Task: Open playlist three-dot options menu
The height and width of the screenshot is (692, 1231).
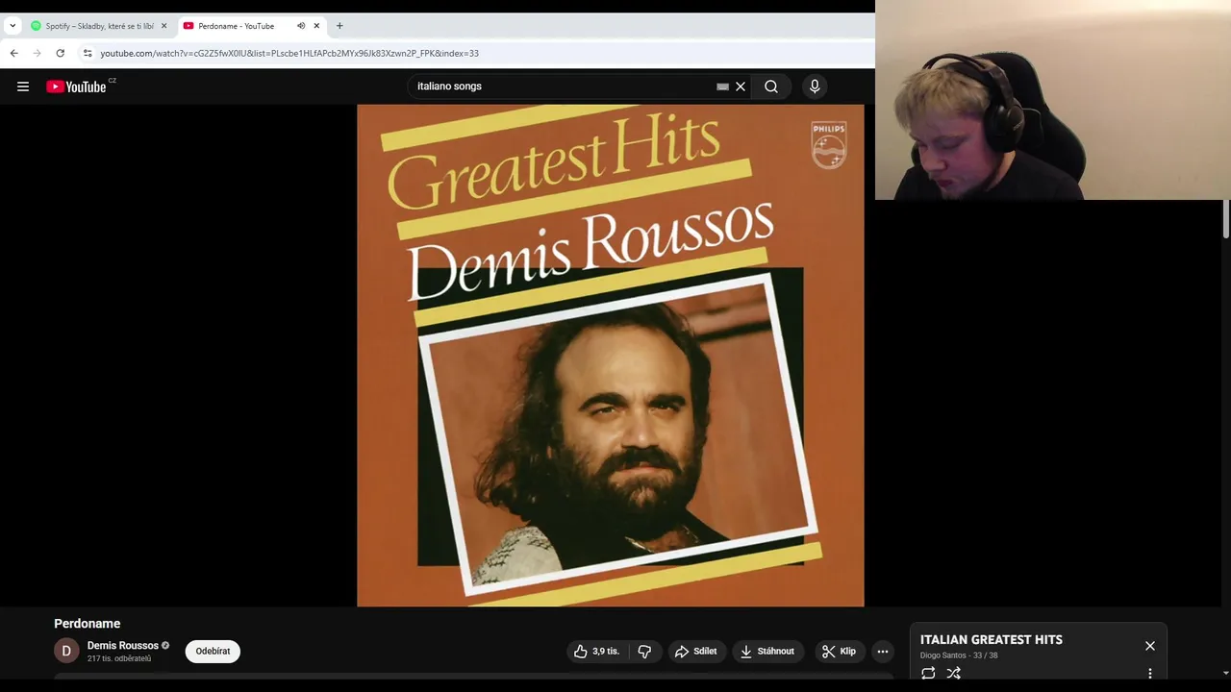Action: pos(1150,674)
